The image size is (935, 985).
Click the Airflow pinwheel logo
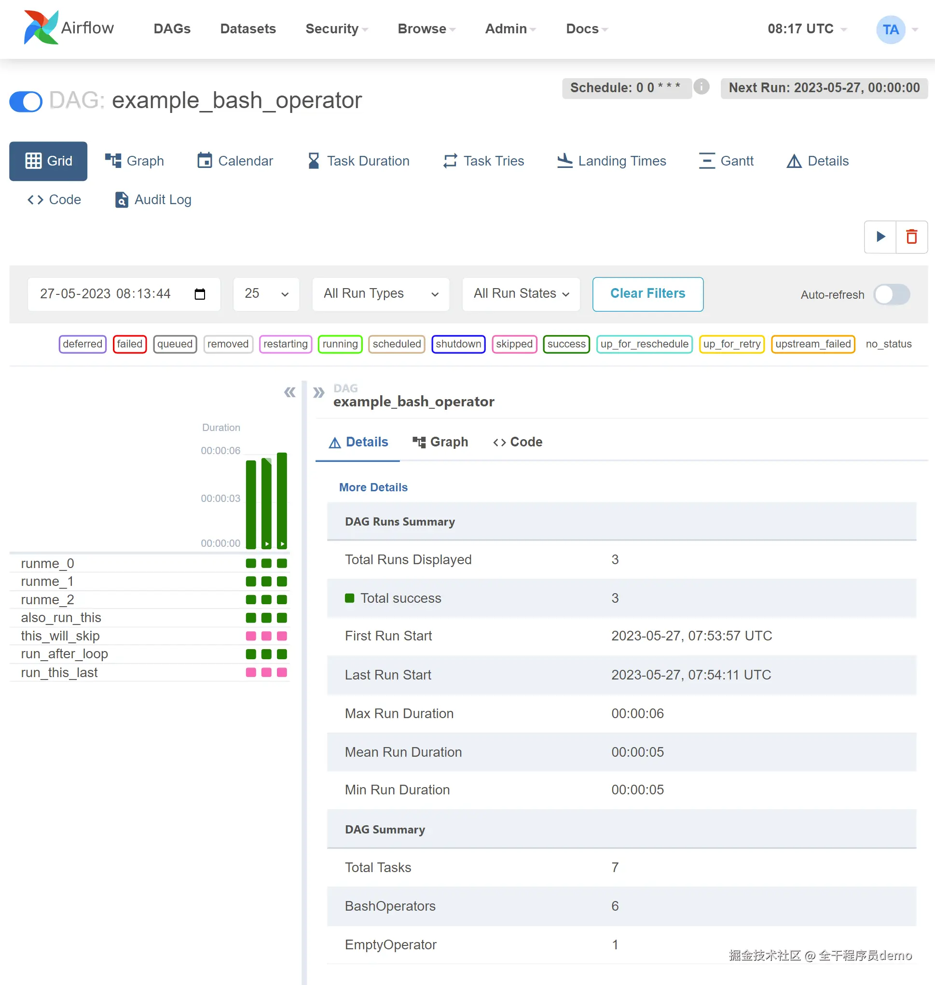pos(41,28)
